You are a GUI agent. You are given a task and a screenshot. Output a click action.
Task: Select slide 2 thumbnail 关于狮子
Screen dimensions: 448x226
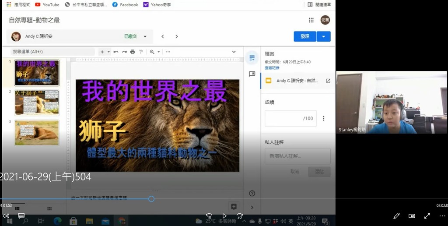pyautogui.click(x=37, y=102)
